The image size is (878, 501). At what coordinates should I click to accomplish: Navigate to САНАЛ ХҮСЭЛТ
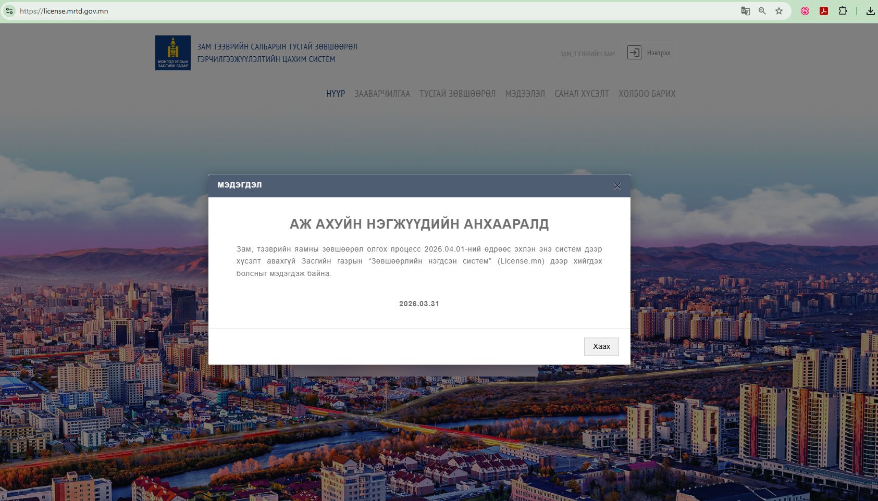(582, 94)
